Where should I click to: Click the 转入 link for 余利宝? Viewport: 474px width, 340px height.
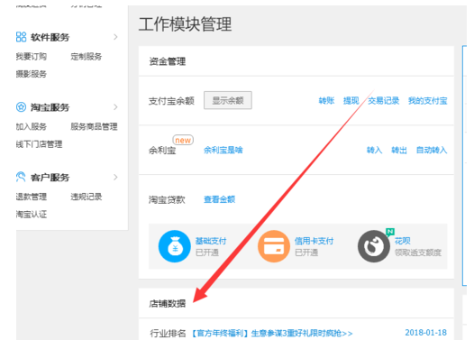click(374, 150)
